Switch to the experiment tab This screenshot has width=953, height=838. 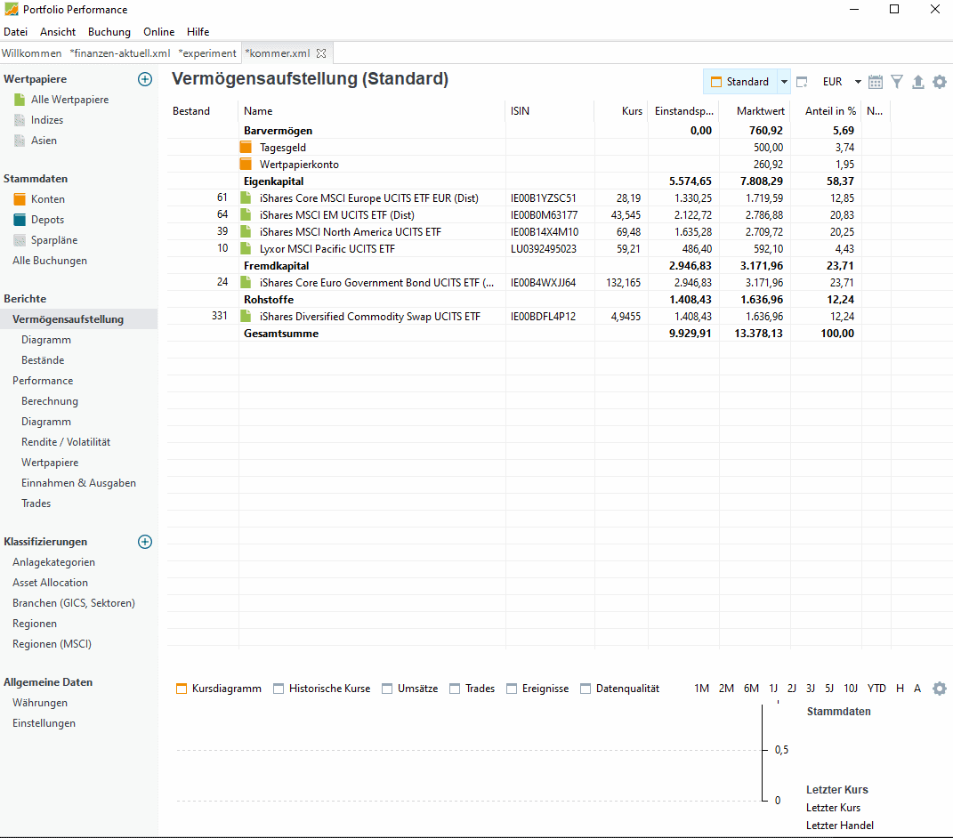pyautogui.click(x=207, y=53)
